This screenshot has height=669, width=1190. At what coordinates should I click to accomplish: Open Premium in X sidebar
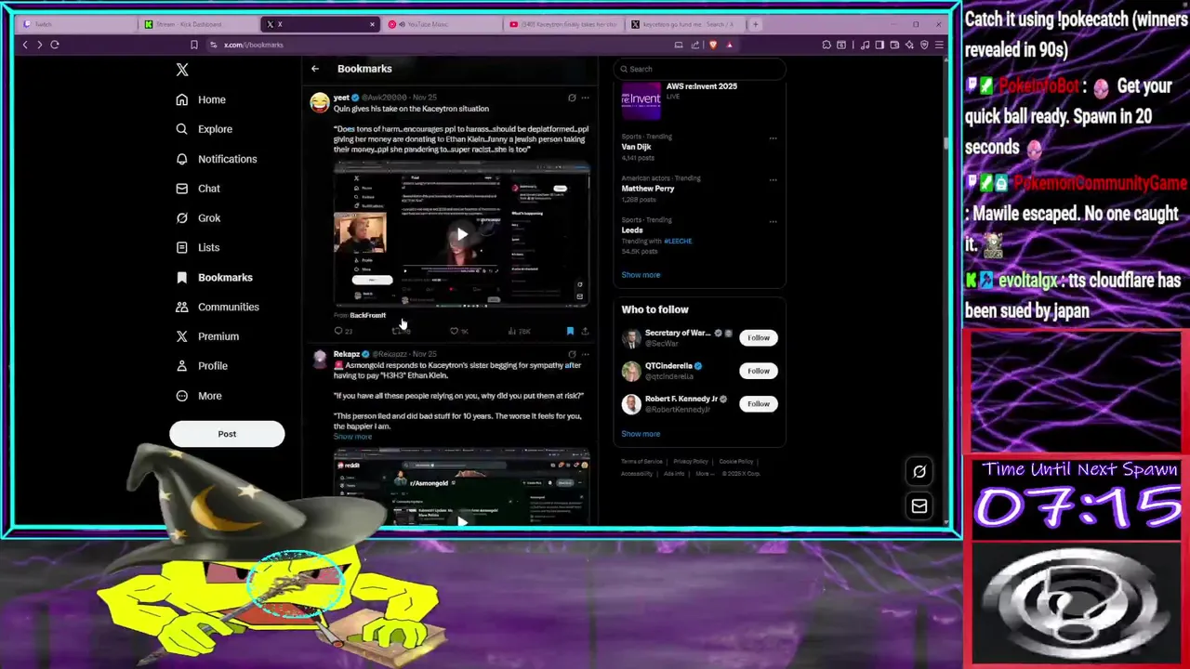[x=206, y=336]
